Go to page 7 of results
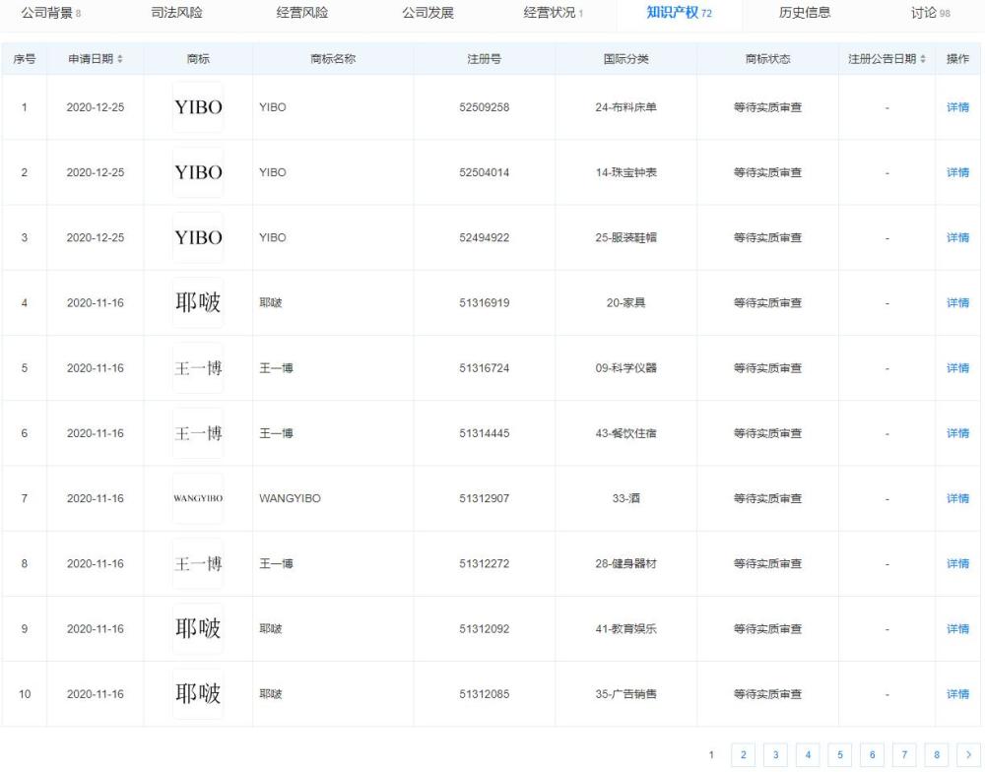Image resolution: width=985 pixels, height=772 pixels. (904, 755)
